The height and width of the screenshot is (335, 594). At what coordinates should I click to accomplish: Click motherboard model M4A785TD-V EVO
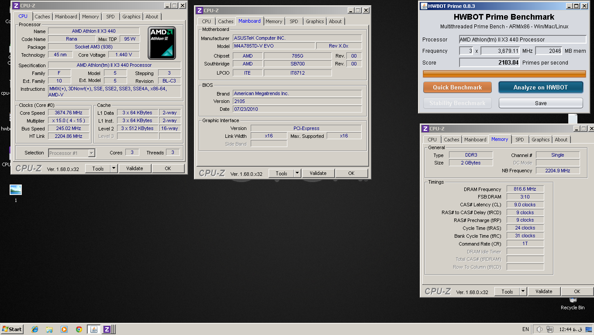[274, 46]
